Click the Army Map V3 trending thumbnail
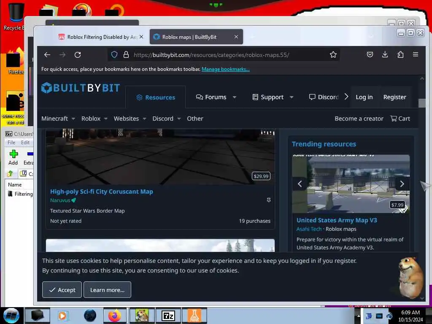This screenshot has width=432, height=324. (351, 184)
